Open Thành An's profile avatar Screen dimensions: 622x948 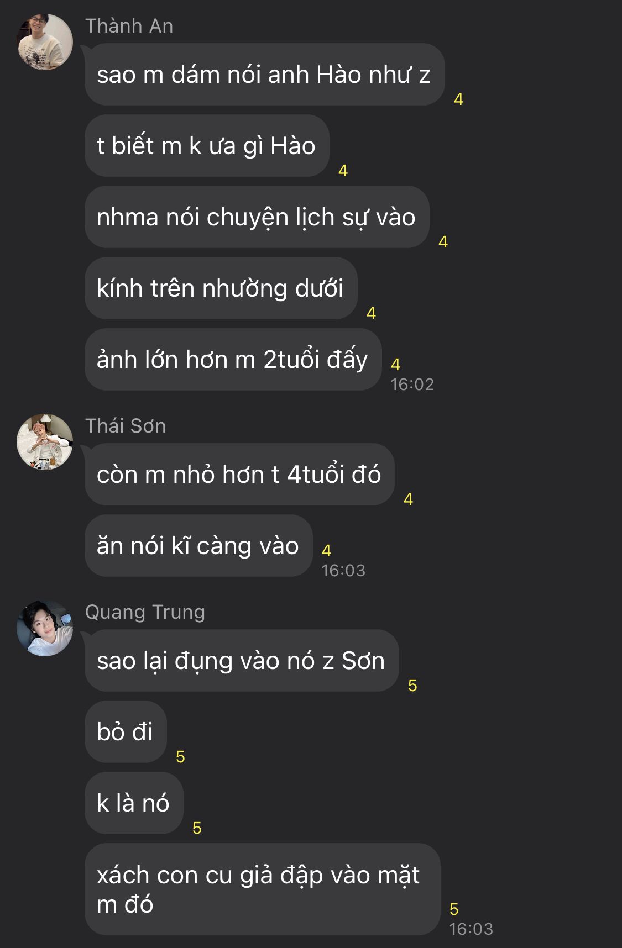[45, 42]
